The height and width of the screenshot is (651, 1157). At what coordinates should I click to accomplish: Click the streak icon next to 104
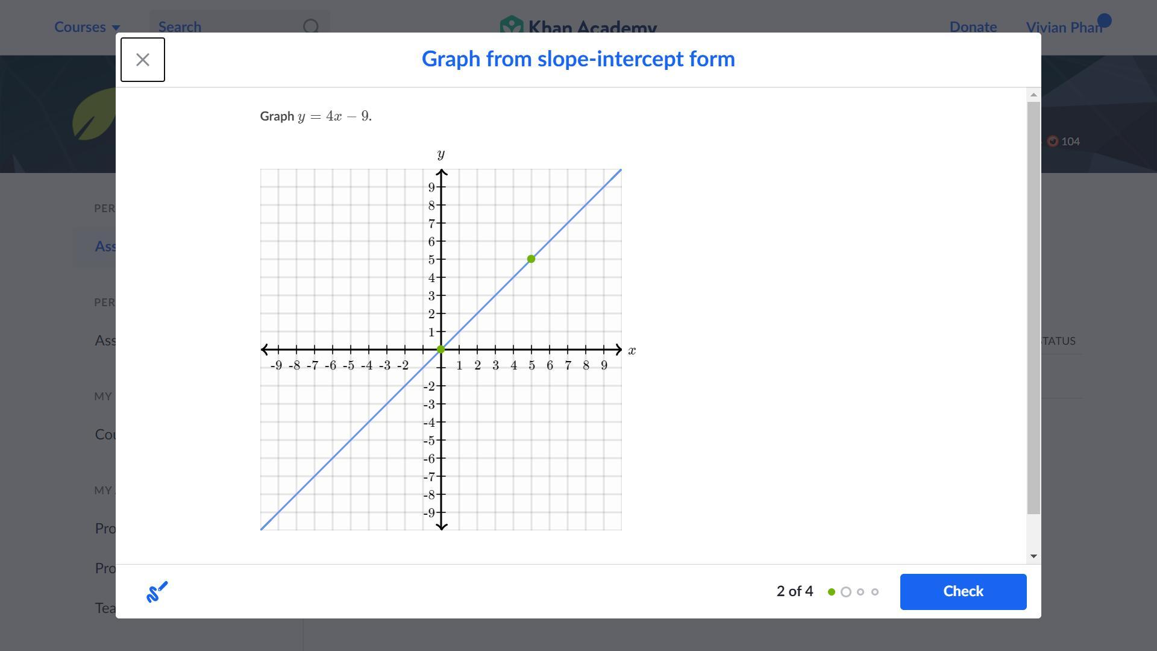[x=1053, y=141]
